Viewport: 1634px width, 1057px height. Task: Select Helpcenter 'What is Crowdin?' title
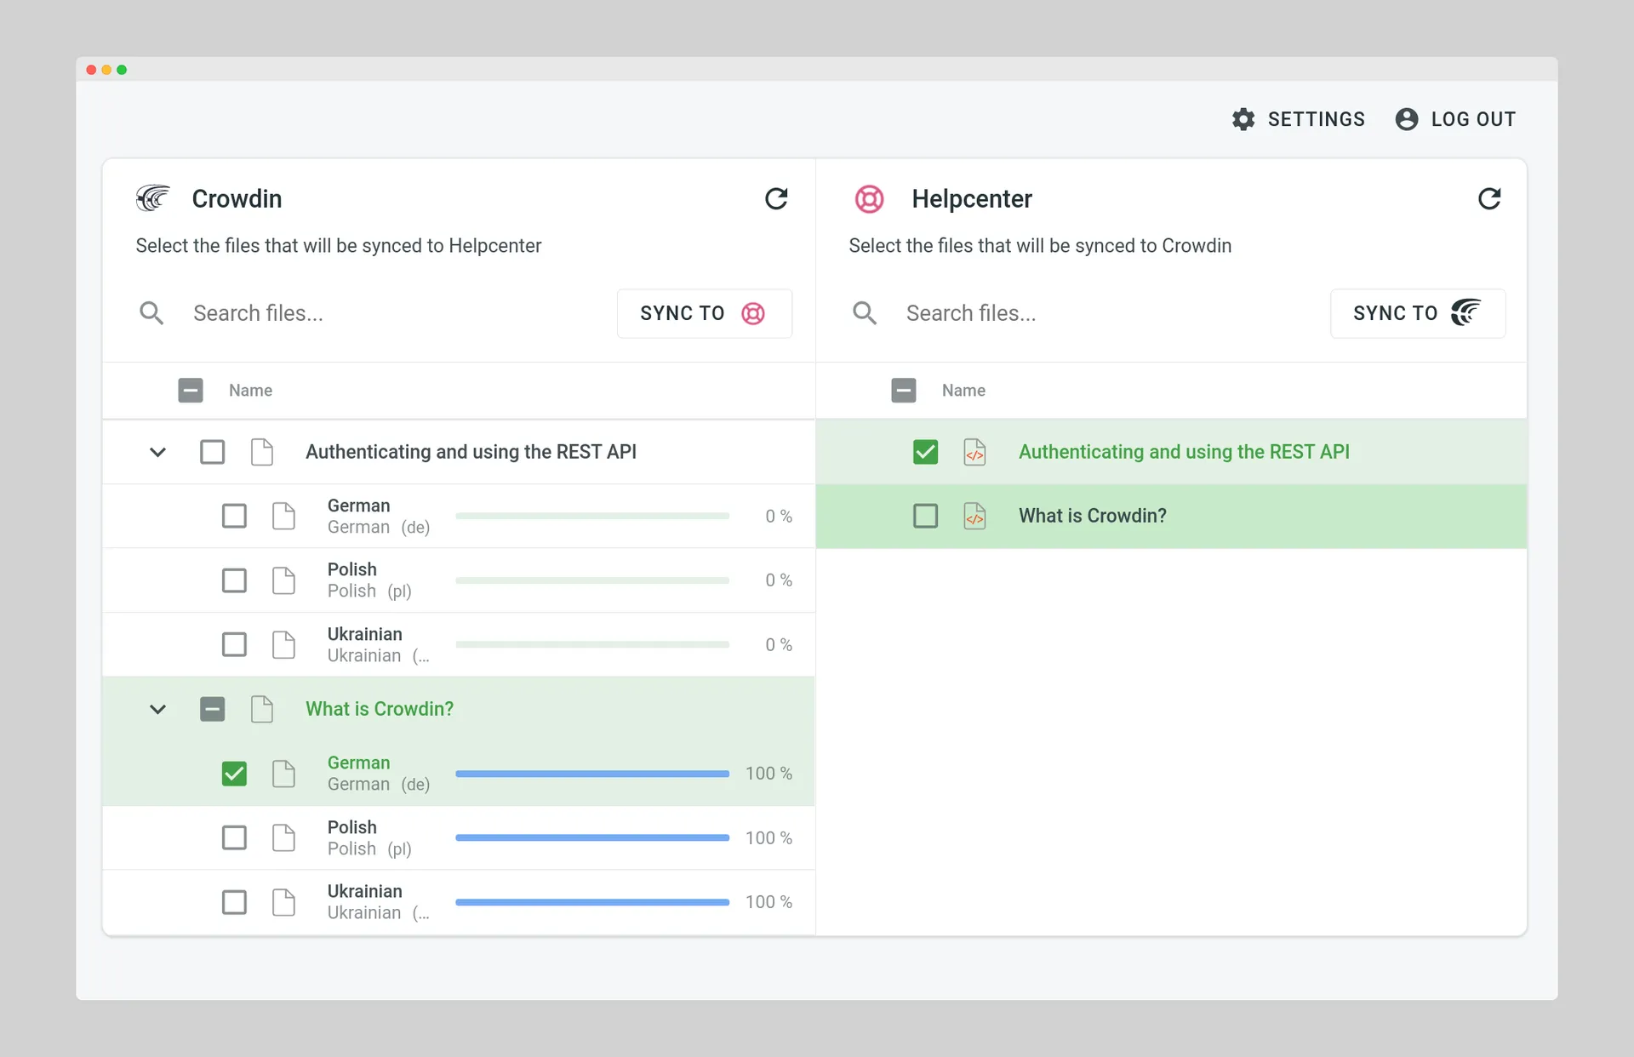point(1093,516)
